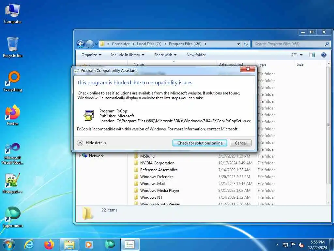Click the file list vertical scrollbar thumb
The image size is (334, 251).
329,125
